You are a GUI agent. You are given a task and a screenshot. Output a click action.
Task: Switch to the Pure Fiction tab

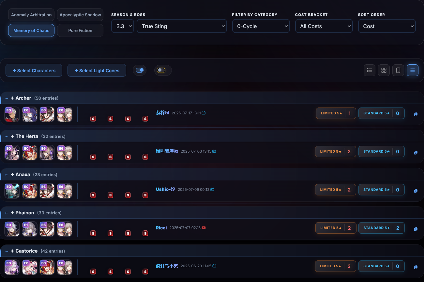tap(80, 30)
